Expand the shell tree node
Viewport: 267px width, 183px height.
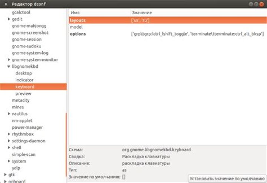[x=9, y=148]
